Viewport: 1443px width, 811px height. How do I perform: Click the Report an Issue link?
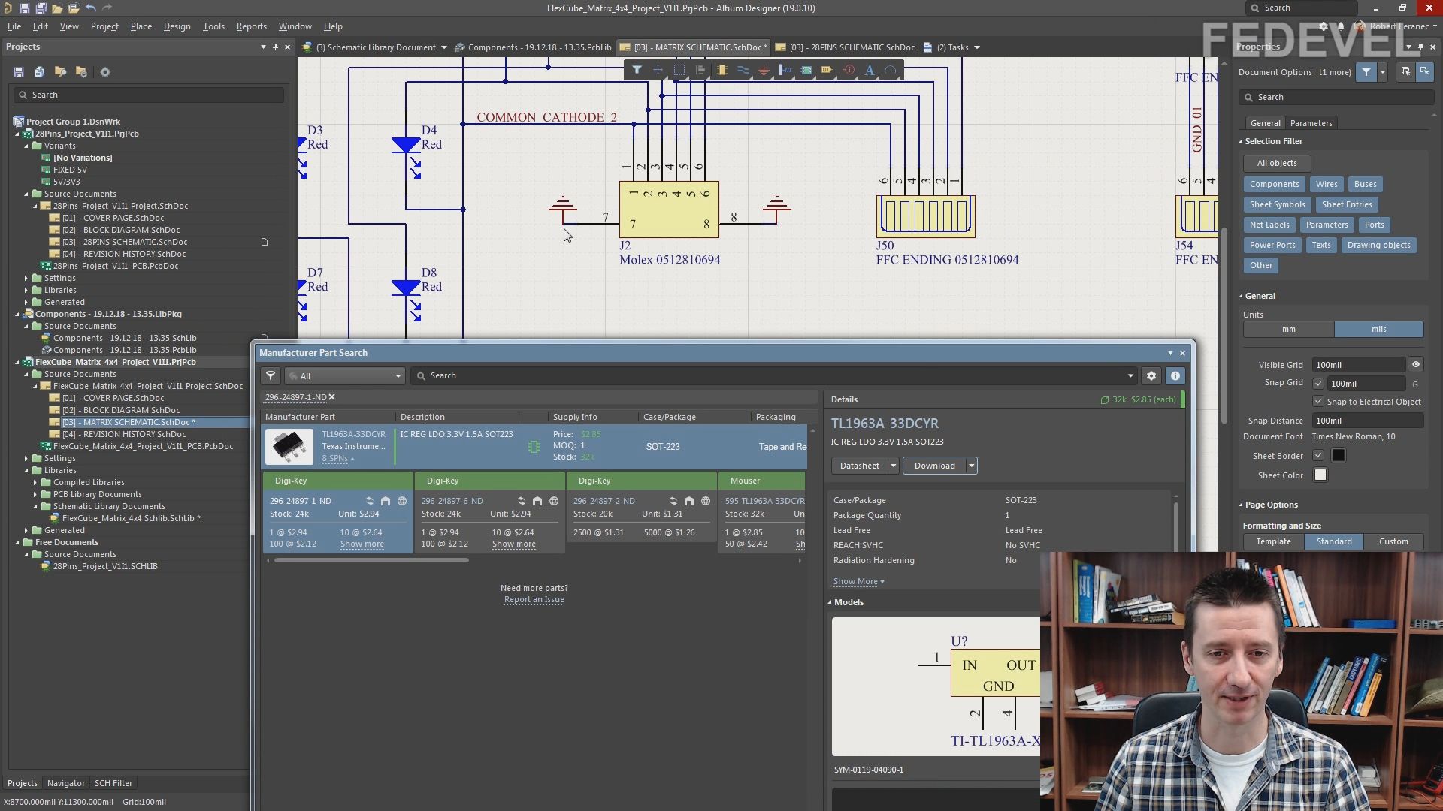(x=534, y=599)
